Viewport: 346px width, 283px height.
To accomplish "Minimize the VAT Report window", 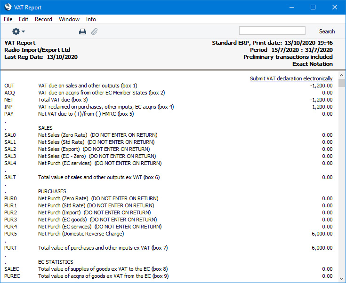I will point(292,7).
